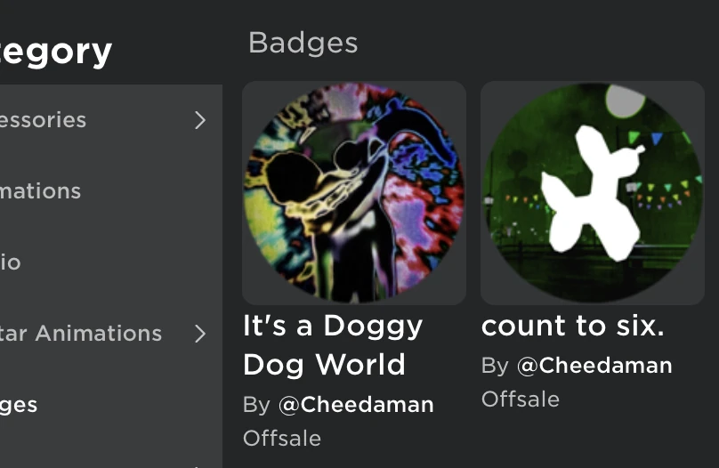Go to Avatar Animations category label
This screenshot has width=719, height=468.
coord(80,334)
